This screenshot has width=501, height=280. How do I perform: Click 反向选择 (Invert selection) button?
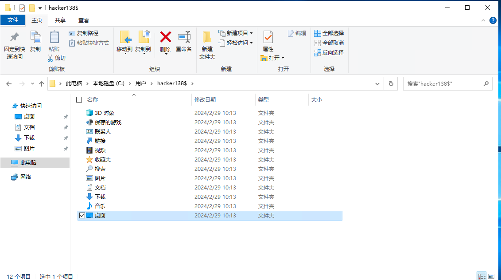pyautogui.click(x=329, y=52)
